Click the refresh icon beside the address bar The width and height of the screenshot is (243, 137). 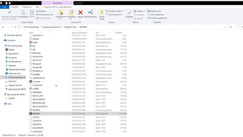click(x=231, y=27)
